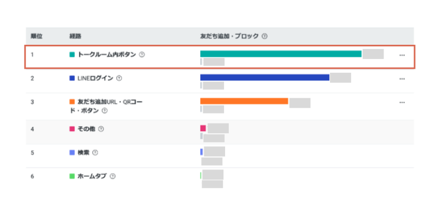
Task: Click help icon beside LINEログイン
Action: click(119, 78)
